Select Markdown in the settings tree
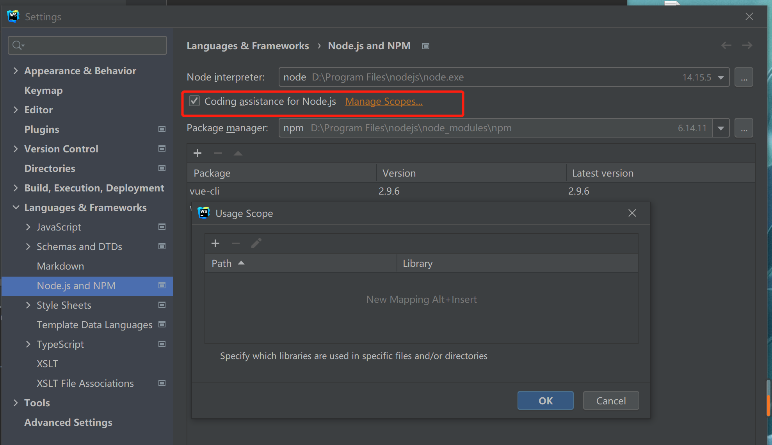This screenshot has width=772, height=445. tap(60, 266)
